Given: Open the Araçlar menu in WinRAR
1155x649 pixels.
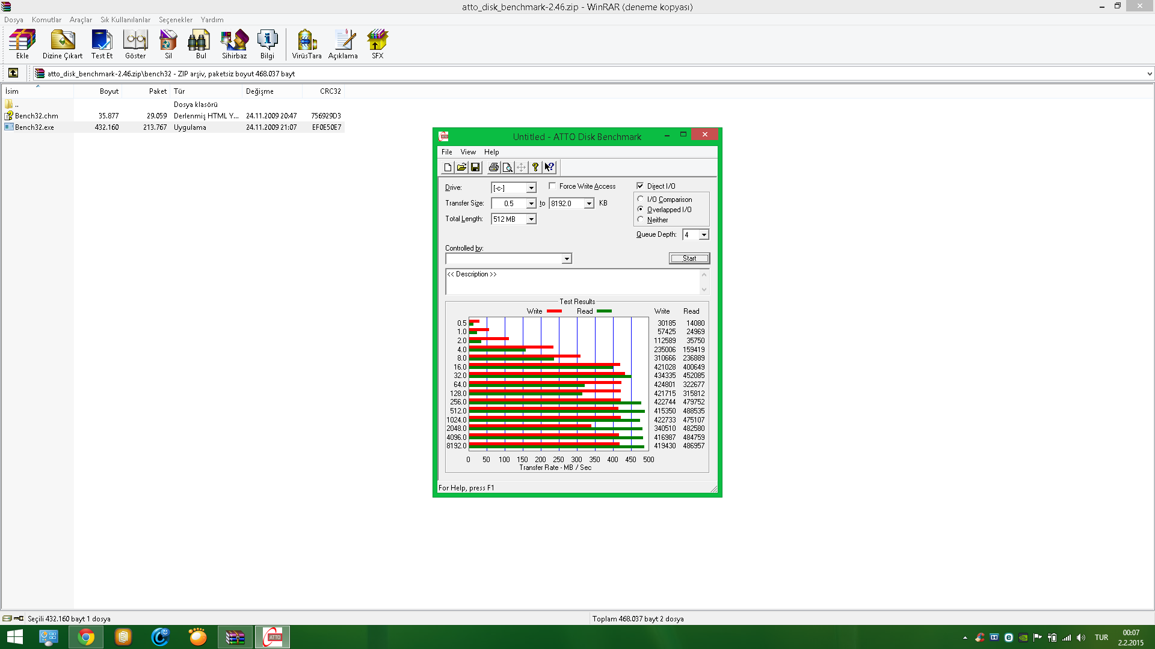Looking at the screenshot, I should (81, 20).
